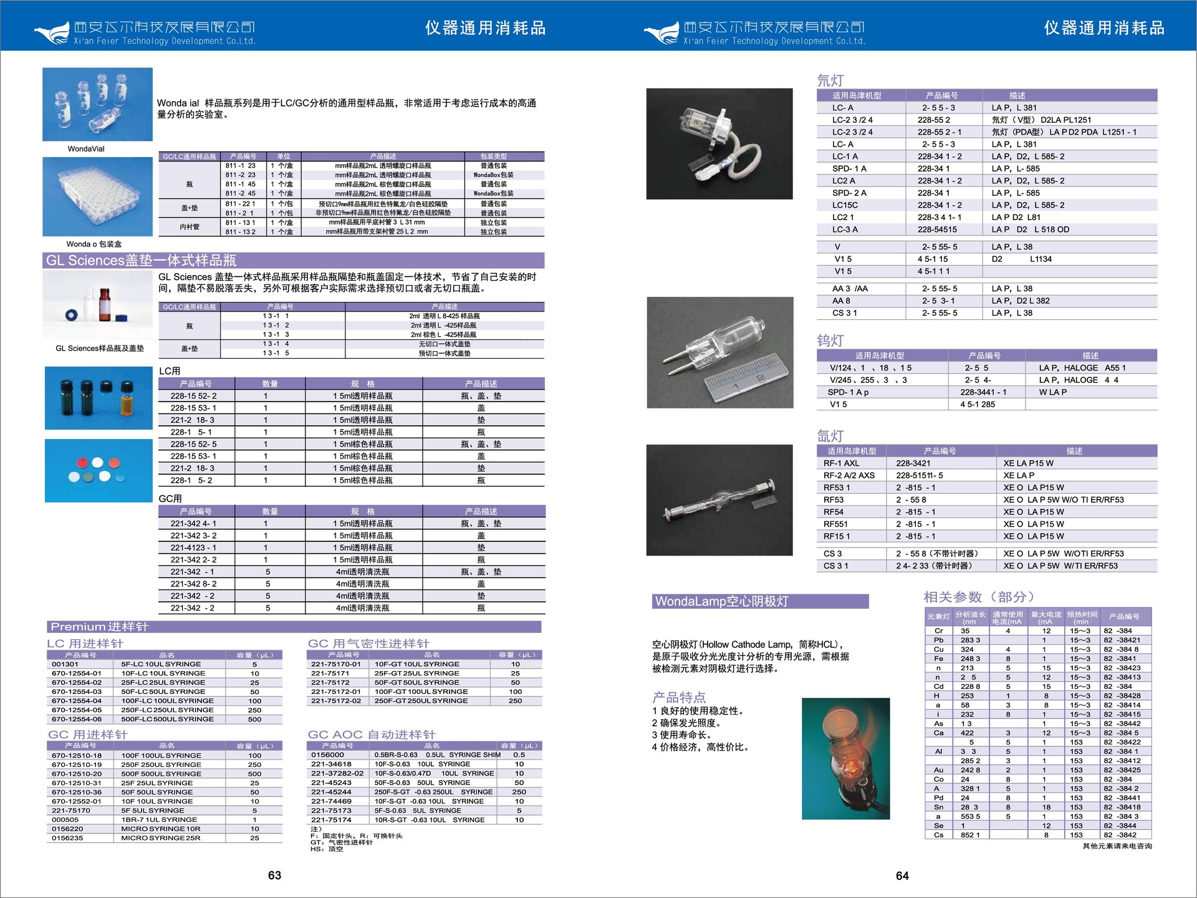
Task: Click the 仪器通用消耗品 title on page 64
Action: [x=1104, y=28]
